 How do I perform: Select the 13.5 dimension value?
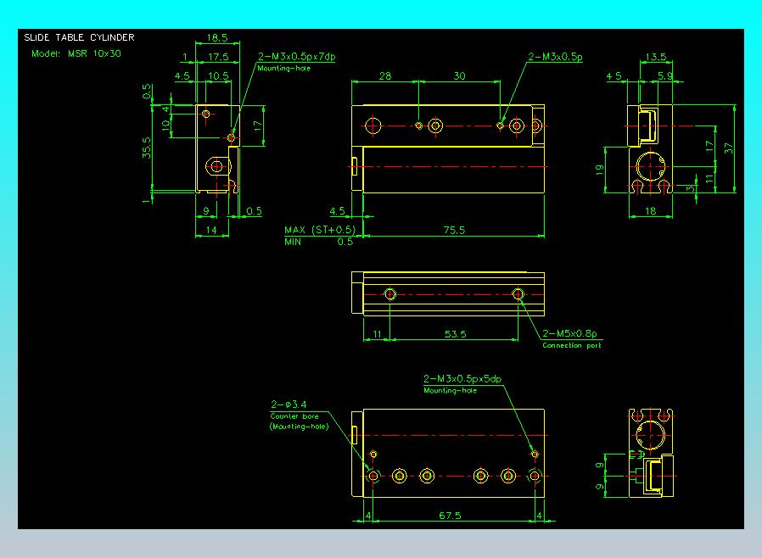point(656,57)
